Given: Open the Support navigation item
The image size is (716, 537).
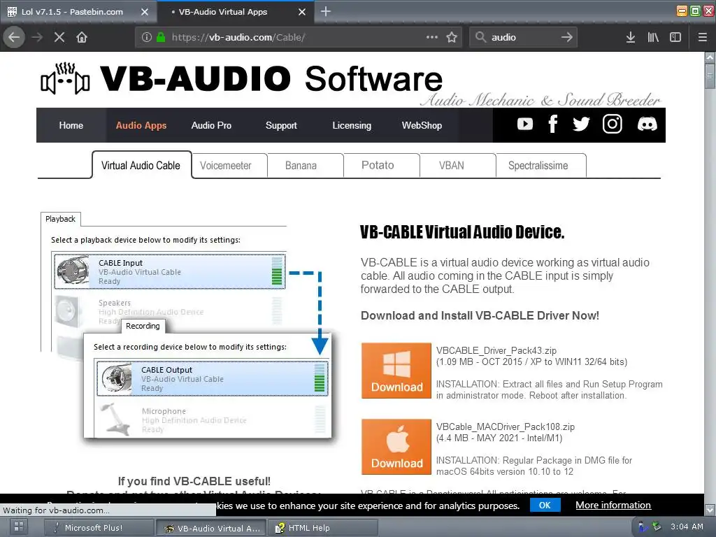Looking at the screenshot, I should point(281,125).
